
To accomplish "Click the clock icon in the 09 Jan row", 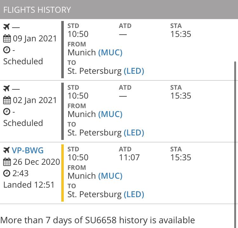I will [x=7, y=50].
